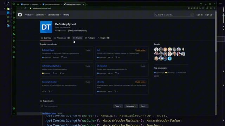Click the Sign up link
This screenshot has width=225, height=126.
(208, 15)
